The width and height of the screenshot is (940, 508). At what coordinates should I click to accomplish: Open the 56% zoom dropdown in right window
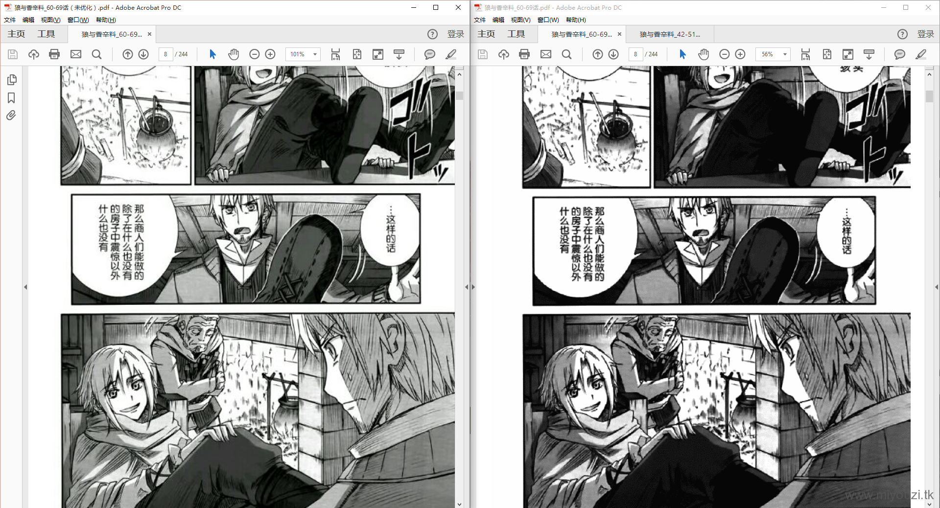785,54
